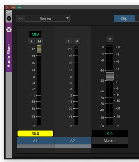139x162 pixels.
Task: Click the A1 track label button
Action: click(35, 141)
